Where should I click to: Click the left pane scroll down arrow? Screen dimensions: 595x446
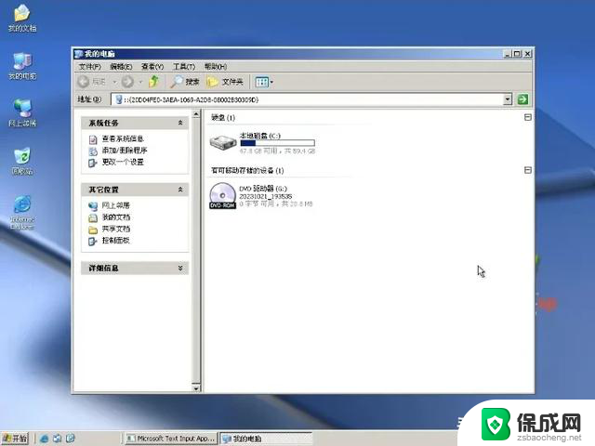[196, 388]
